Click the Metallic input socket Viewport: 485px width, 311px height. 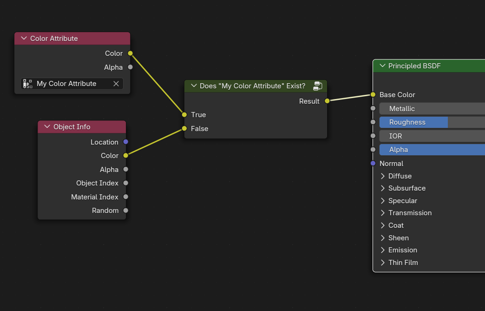pyautogui.click(x=373, y=108)
